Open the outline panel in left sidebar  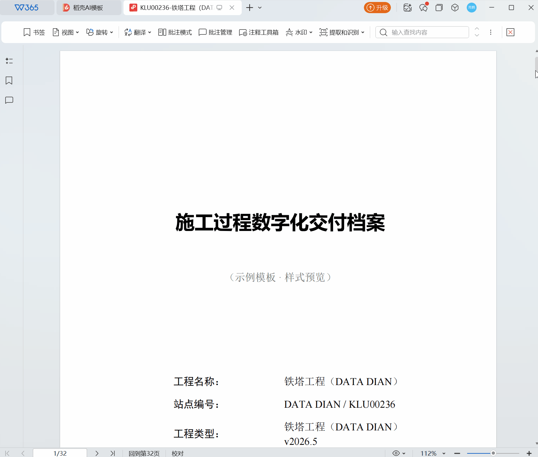(9, 61)
